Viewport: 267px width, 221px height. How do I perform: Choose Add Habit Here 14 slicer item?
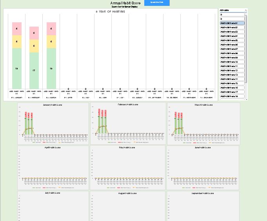coord(232,79)
